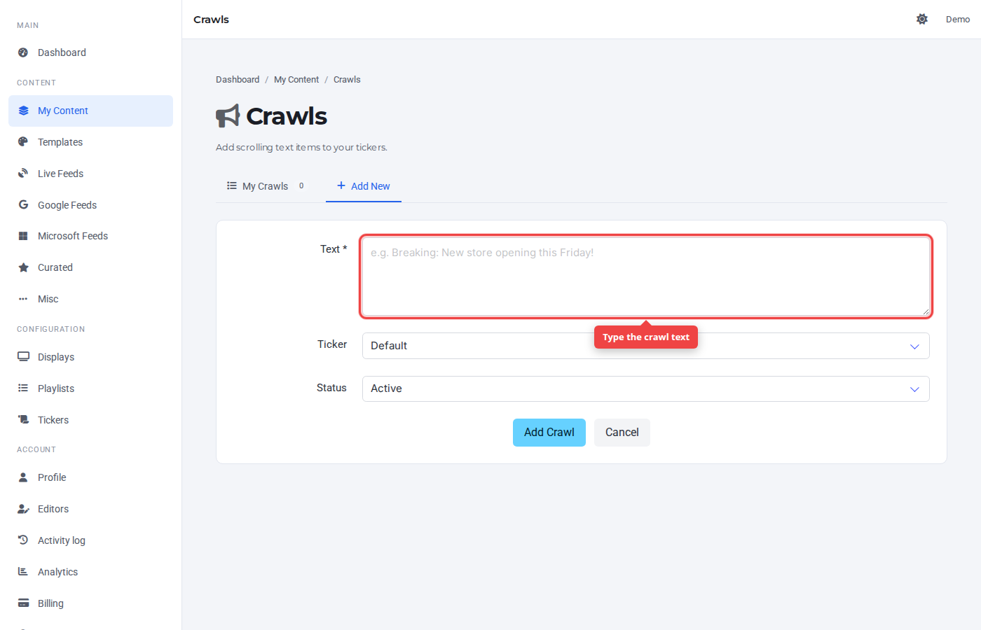The image size is (981, 630).
Task: Follow the Dashboard breadcrumb link
Action: click(x=238, y=80)
